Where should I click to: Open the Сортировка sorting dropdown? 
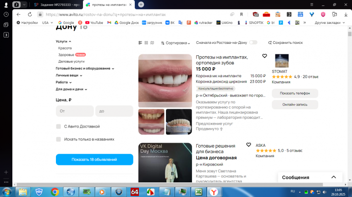[x=176, y=43]
